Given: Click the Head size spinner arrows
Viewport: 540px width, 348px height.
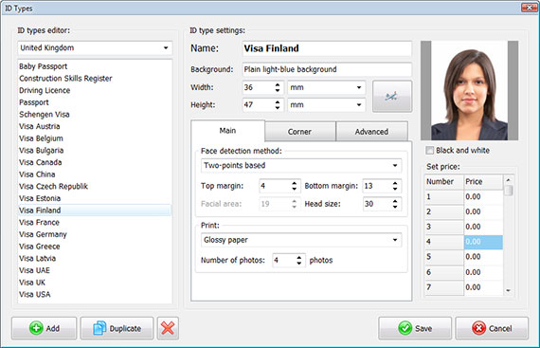Looking at the screenshot, I should pyautogui.click(x=395, y=204).
